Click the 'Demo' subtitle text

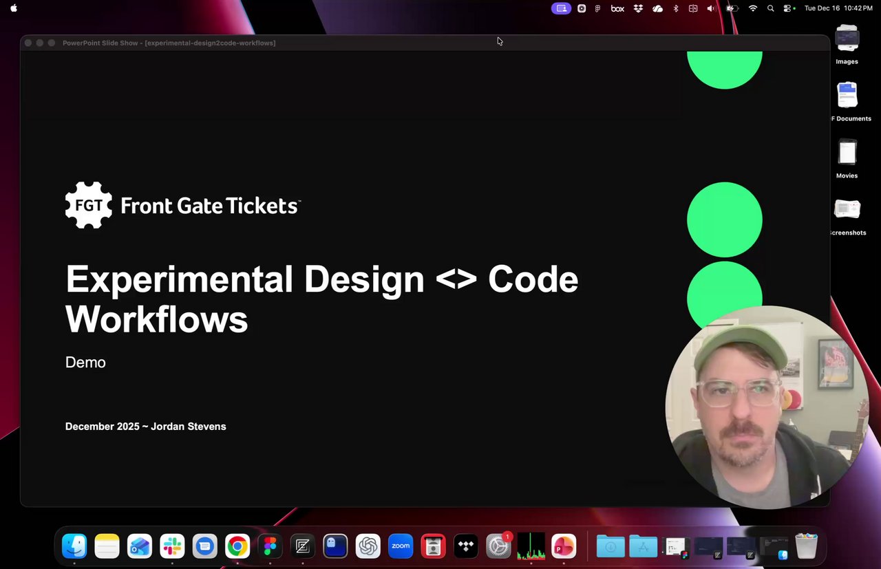pos(85,363)
